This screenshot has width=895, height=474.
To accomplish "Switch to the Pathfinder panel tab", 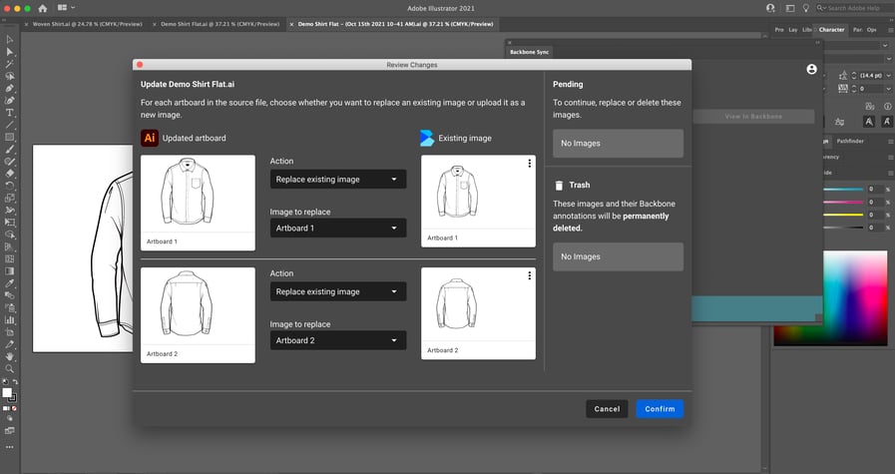I will [850, 141].
